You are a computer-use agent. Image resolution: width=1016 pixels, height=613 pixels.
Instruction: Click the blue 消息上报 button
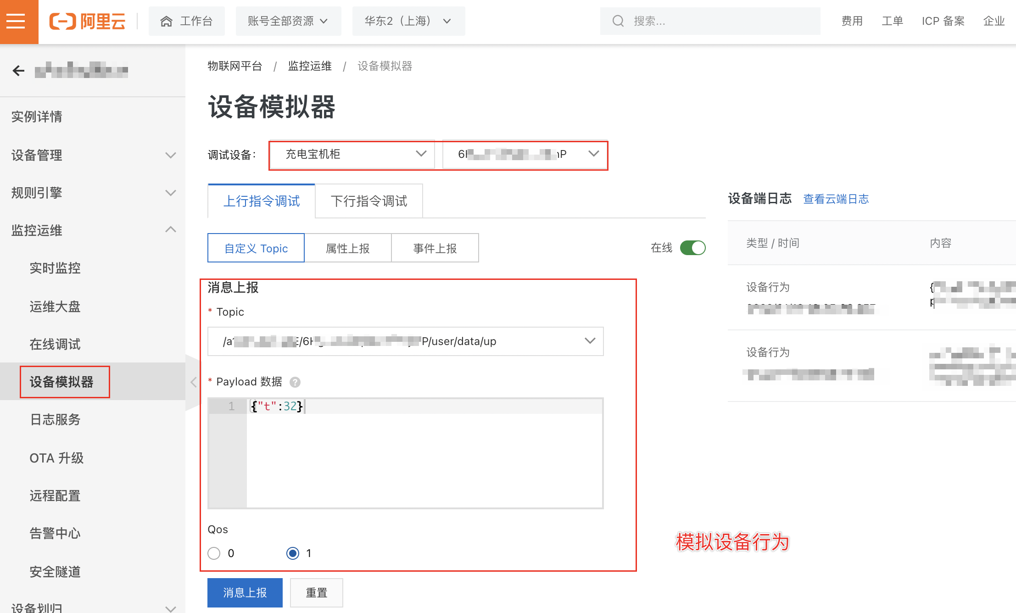[245, 592]
